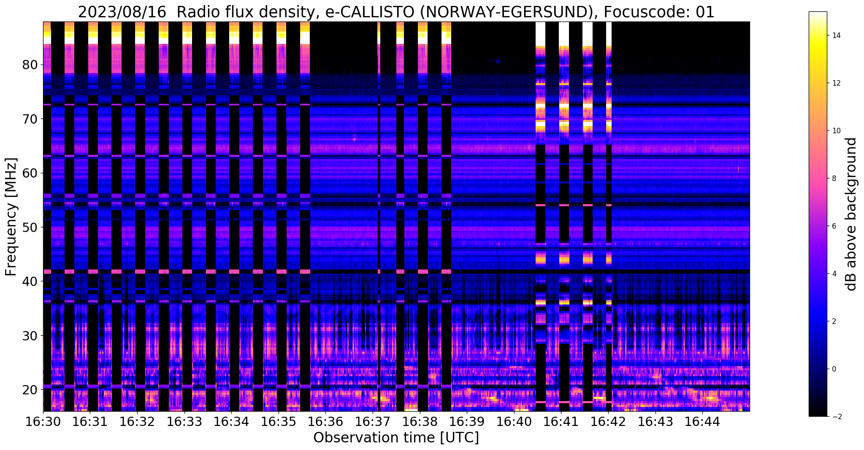The width and height of the screenshot is (864, 450).
Task: Click the 16:32 time tick label
Action: (x=137, y=421)
